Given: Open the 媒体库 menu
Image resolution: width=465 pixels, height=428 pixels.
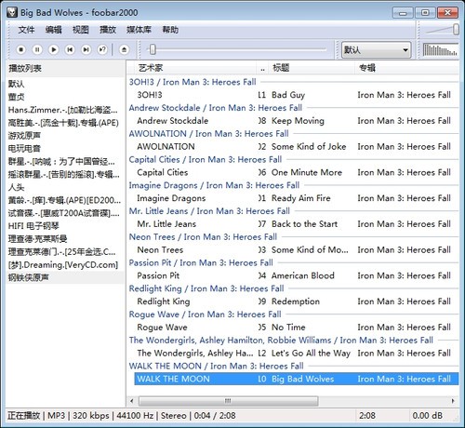Looking at the screenshot, I should coord(139,30).
